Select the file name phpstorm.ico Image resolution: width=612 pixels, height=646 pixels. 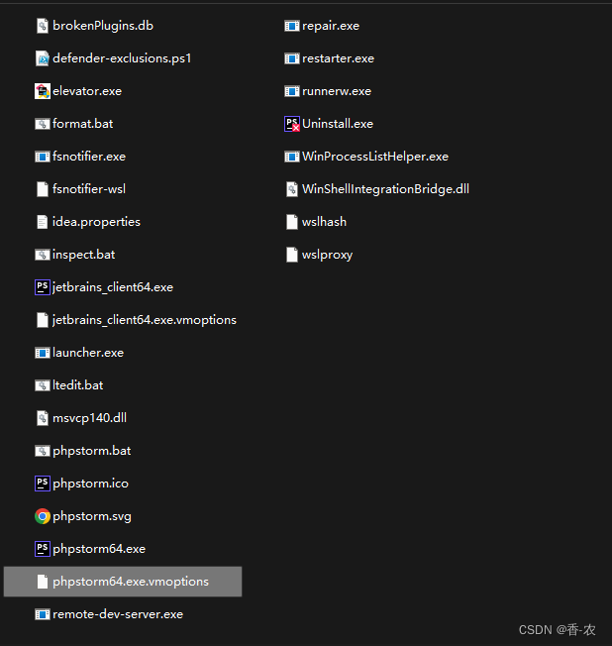pyautogui.click(x=90, y=484)
